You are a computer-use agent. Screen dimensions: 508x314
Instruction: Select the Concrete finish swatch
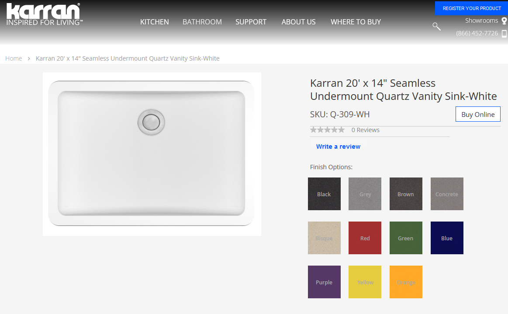pos(447,194)
